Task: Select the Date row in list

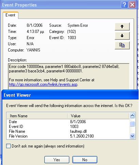Action: pos(68,122)
